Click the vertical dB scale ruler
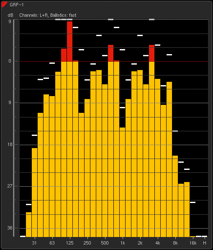 point(14,128)
